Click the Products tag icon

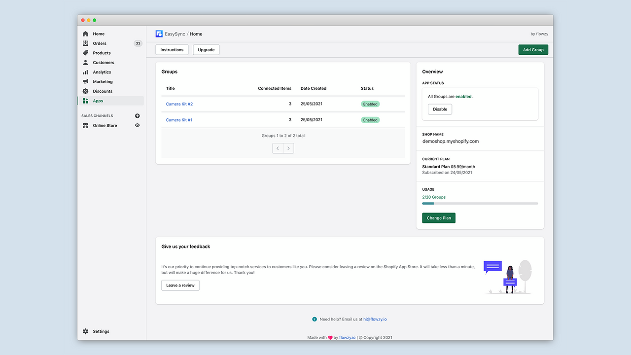pyautogui.click(x=85, y=53)
